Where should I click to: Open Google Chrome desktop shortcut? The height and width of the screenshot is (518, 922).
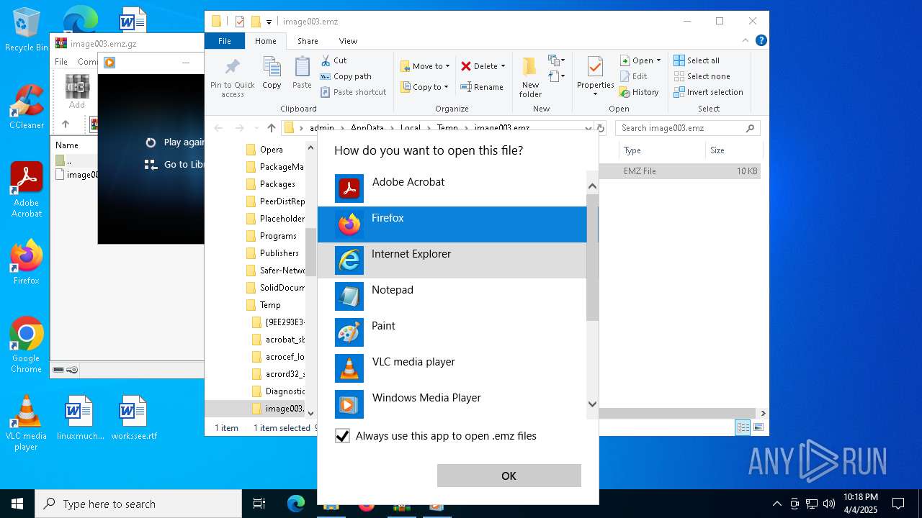pos(26,345)
